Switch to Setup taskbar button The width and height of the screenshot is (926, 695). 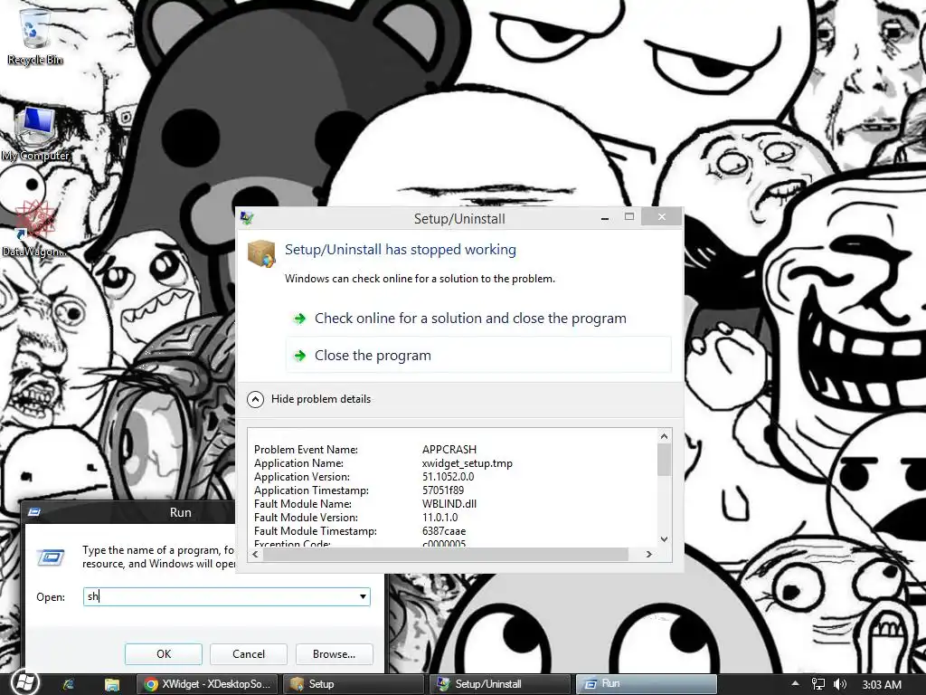(x=354, y=684)
